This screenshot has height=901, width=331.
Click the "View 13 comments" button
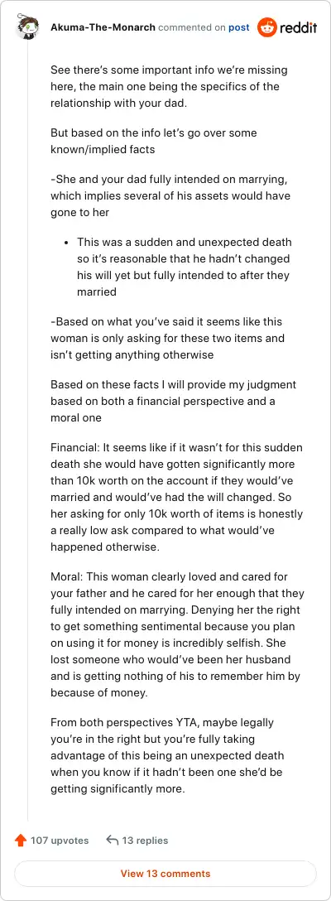(x=165, y=874)
